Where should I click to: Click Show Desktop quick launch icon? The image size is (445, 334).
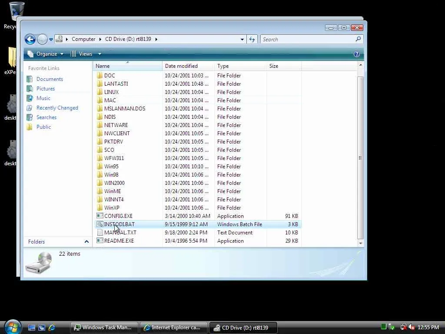[31, 327]
